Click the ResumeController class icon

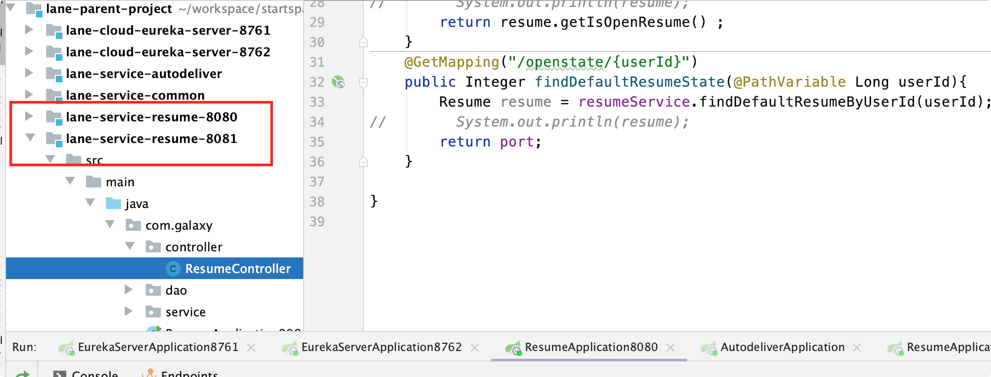(x=173, y=269)
